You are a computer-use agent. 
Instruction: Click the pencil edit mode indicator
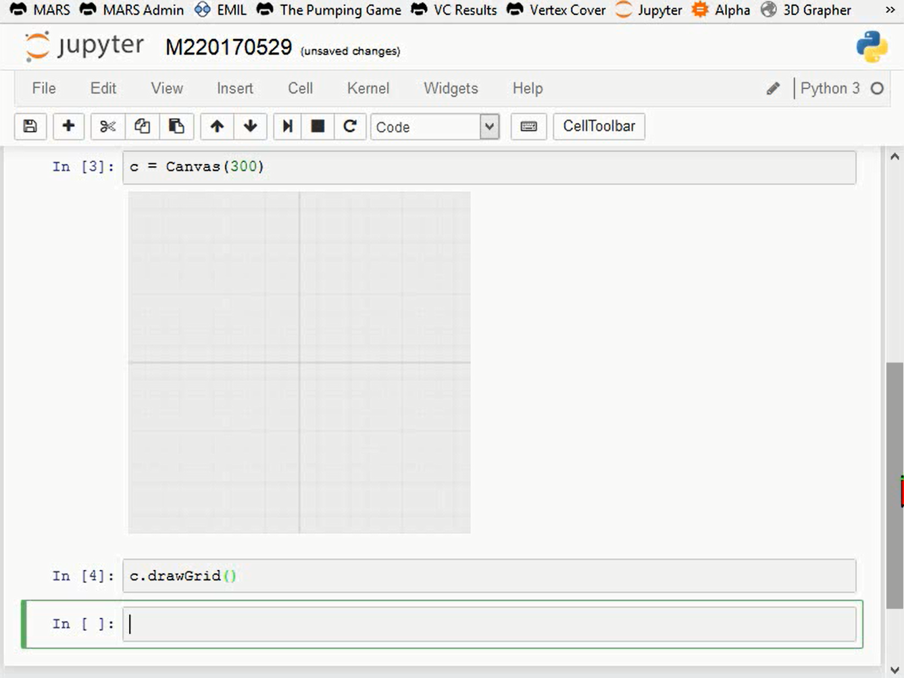[x=773, y=88]
